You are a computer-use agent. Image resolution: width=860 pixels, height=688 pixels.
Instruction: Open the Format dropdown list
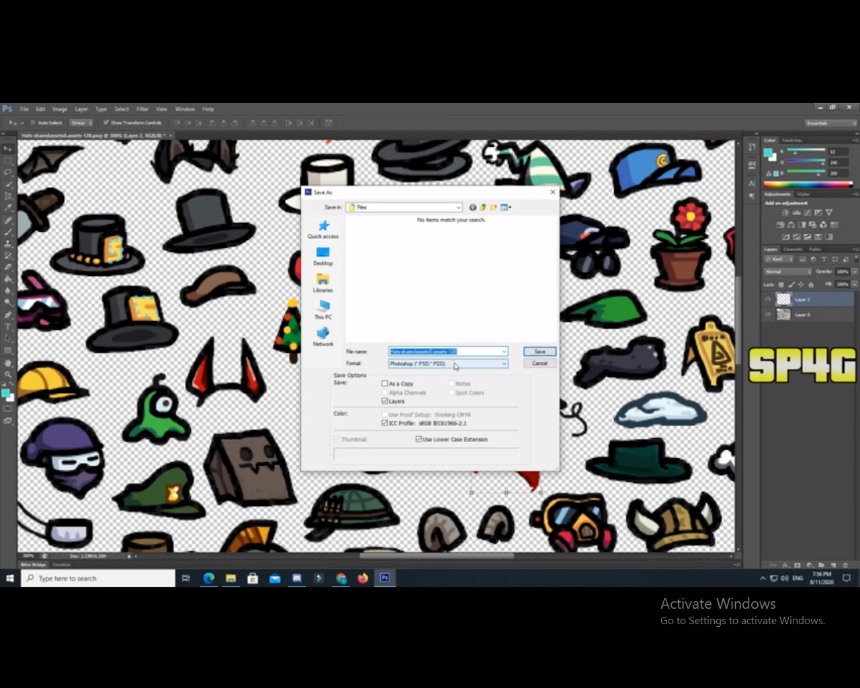click(504, 363)
